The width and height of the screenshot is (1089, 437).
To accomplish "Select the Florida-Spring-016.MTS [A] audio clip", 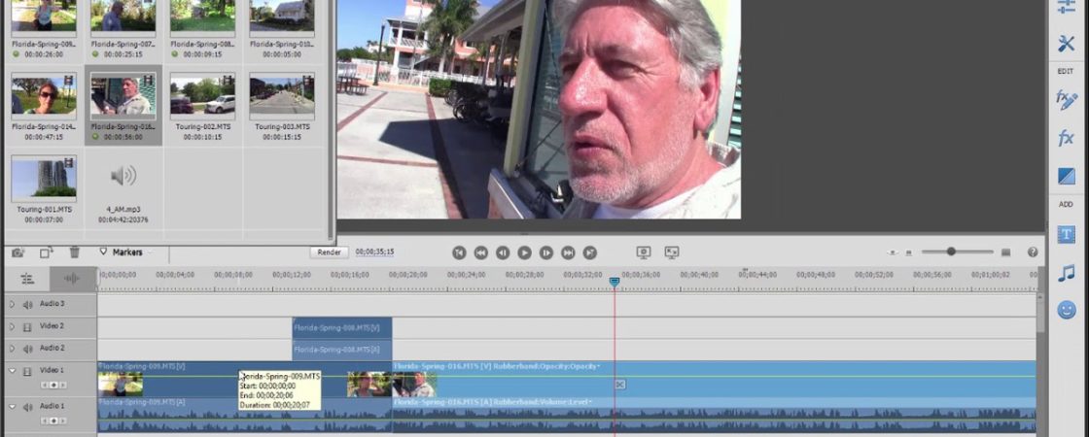I will pos(714,415).
